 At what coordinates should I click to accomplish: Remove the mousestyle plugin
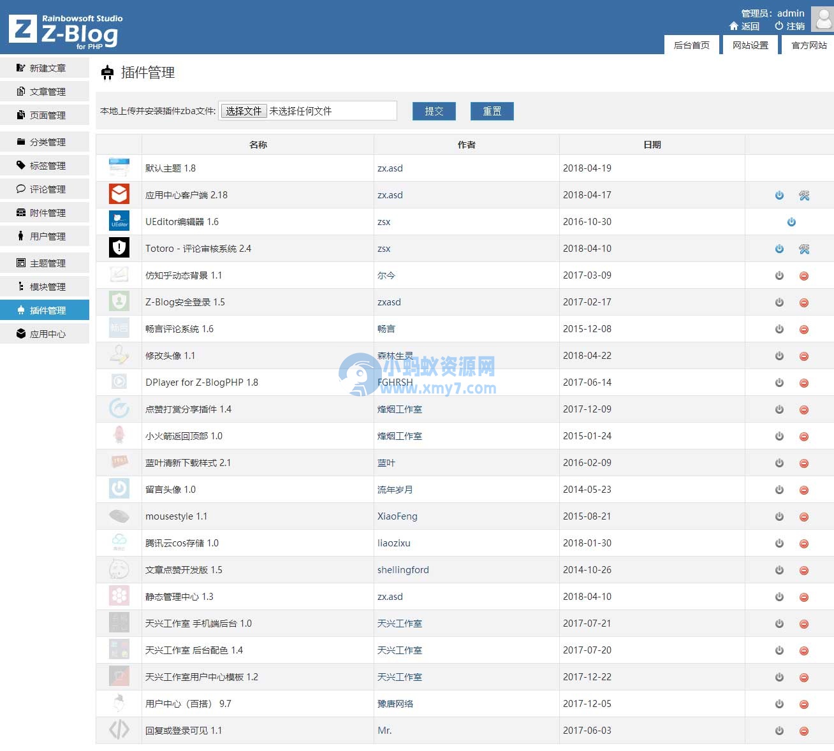pos(803,516)
